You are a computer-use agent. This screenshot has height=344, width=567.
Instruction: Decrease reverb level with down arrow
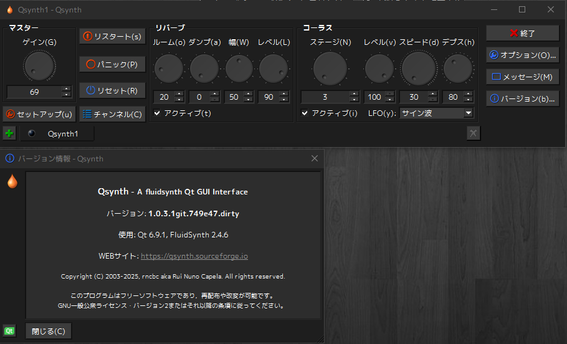click(x=284, y=100)
